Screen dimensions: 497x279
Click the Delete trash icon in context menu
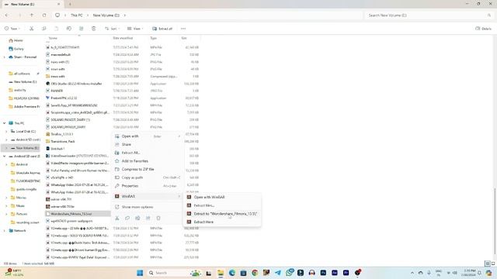coord(158,218)
